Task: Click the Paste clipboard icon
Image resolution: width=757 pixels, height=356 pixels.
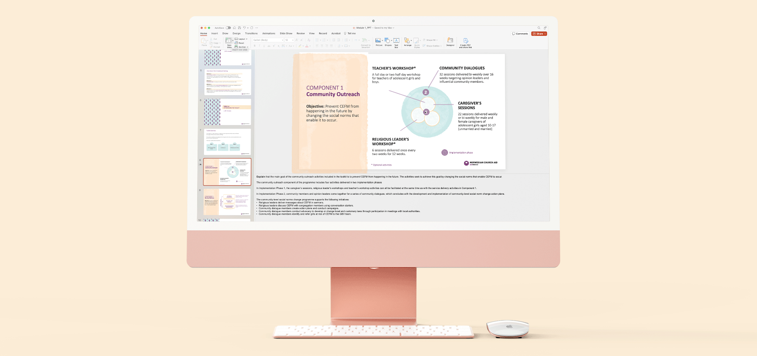Action: tap(204, 40)
